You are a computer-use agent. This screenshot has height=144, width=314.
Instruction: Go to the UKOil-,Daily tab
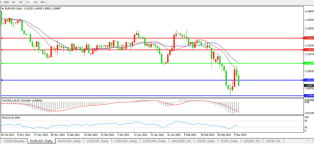point(206,141)
